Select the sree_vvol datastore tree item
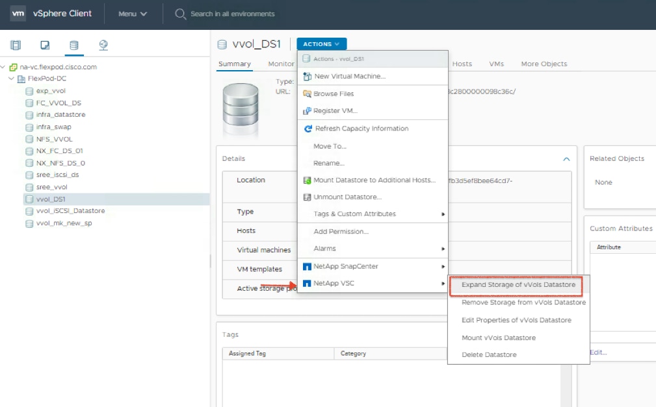Screen dimensions: 656x407 (x=51, y=187)
